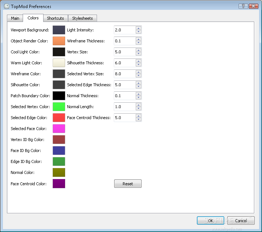Decrease Face Centroid Thickness with down arrow

(x=138, y=119)
